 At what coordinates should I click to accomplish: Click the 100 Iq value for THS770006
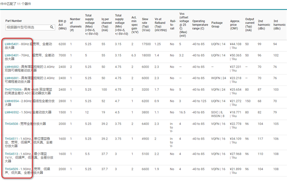point(104,89)
